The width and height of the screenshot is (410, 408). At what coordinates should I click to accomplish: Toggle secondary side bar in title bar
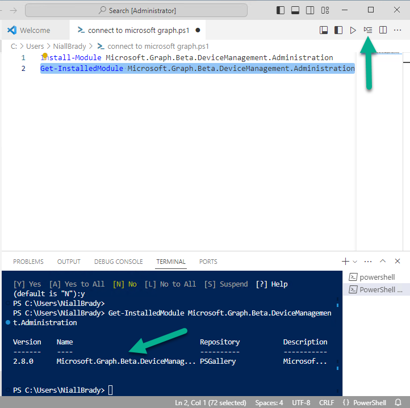pos(310,10)
